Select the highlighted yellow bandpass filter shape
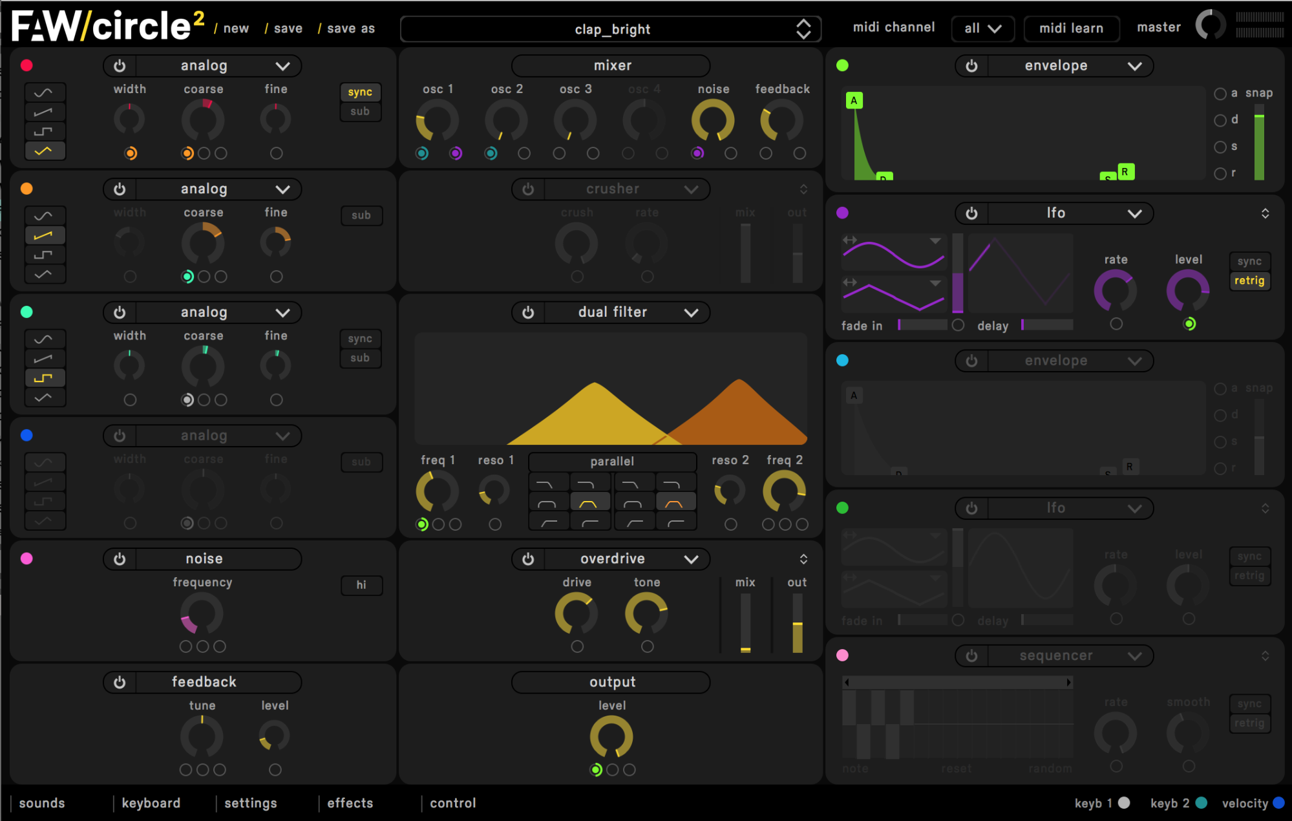The image size is (1292, 821). 589,502
